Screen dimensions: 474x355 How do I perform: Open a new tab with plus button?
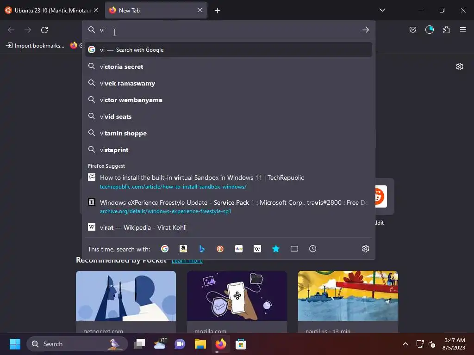217,11
